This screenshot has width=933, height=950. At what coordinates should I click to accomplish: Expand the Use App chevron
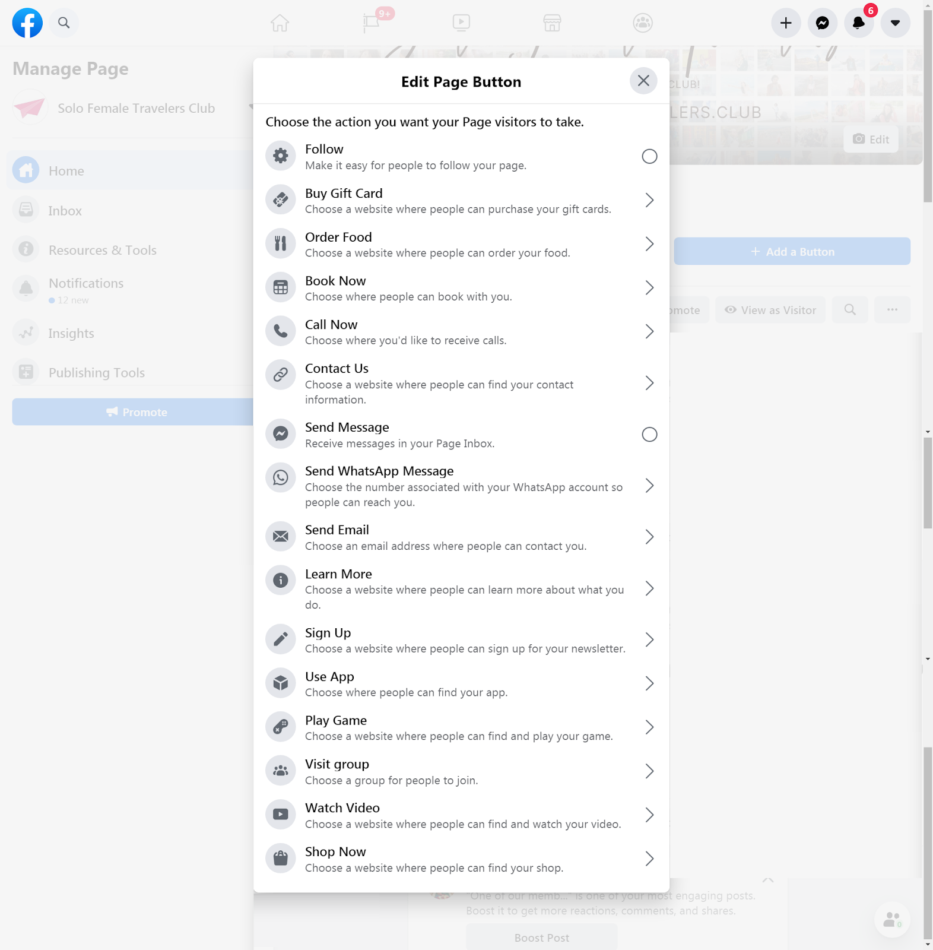pyautogui.click(x=650, y=683)
